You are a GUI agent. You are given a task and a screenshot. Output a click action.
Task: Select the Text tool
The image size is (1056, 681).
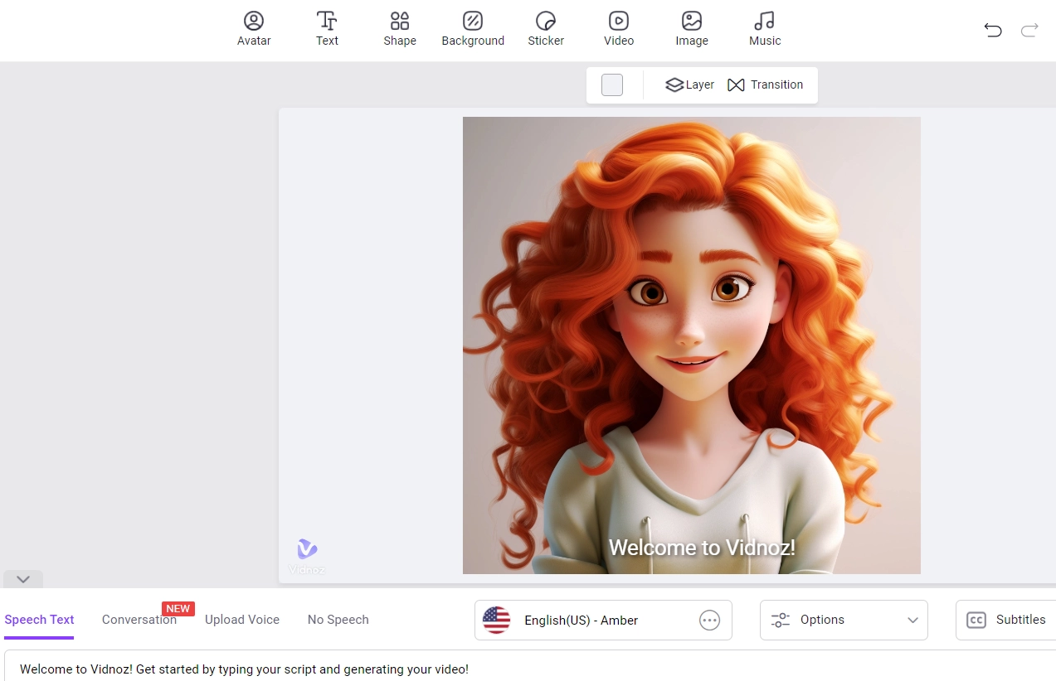tap(327, 29)
